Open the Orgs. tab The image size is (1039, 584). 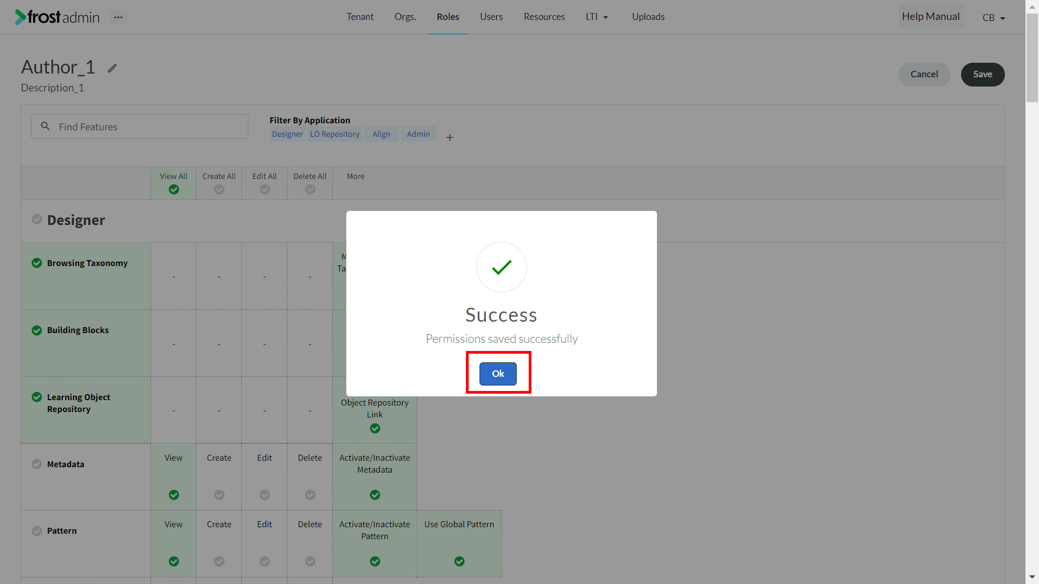click(405, 17)
